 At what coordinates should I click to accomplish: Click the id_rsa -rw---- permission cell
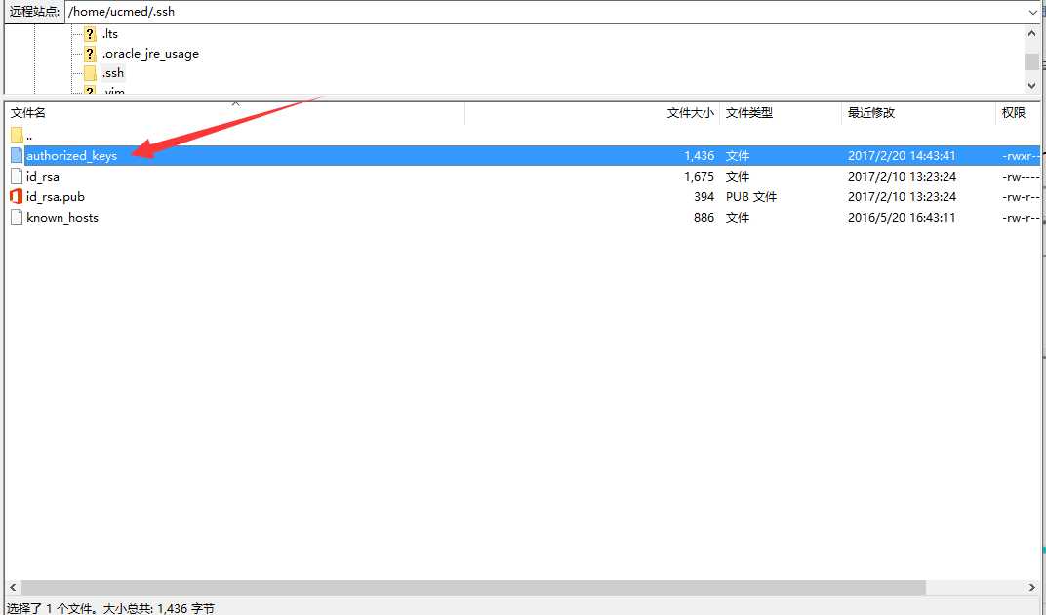(x=1021, y=177)
